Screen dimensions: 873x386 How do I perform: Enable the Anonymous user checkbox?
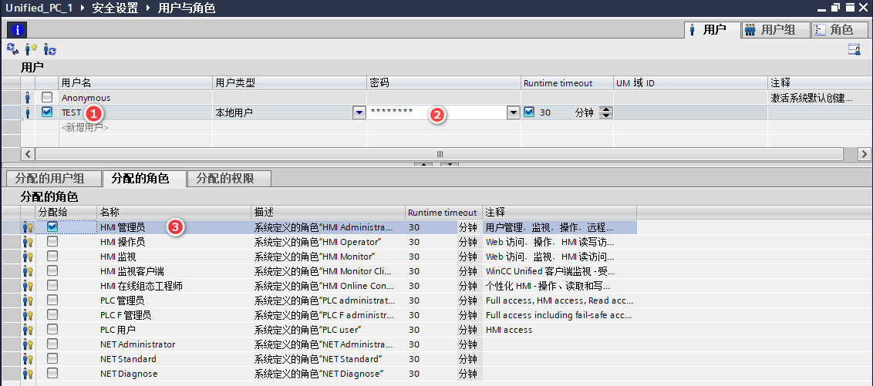(x=47, y=97)
